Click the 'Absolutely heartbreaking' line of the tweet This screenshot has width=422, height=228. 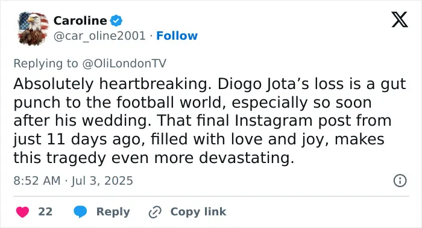[210, 84]
